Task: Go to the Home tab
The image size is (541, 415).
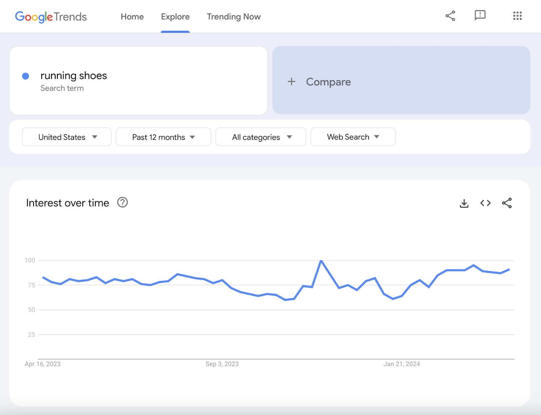Action: (x=132, y=17)
